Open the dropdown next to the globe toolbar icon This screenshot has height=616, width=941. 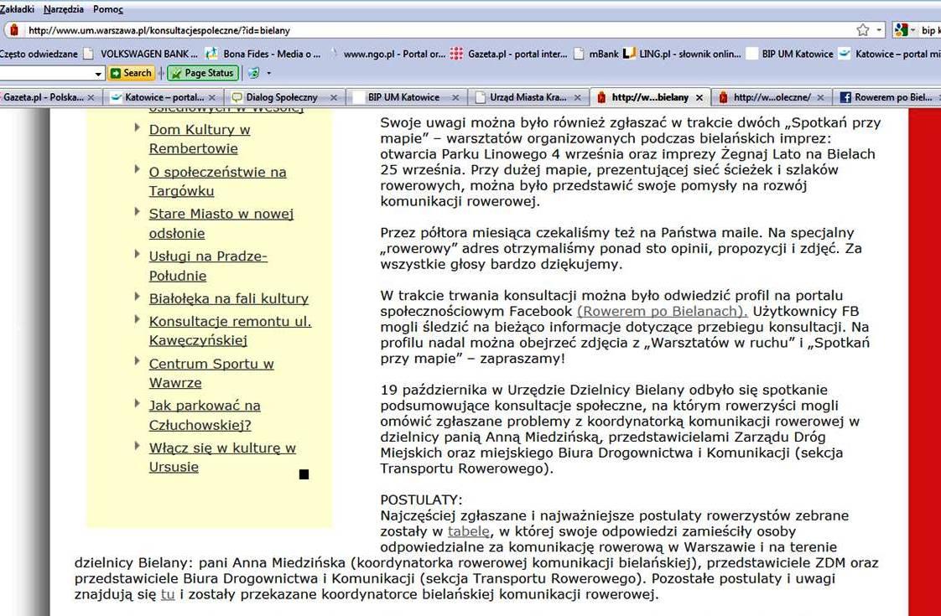tap(269, 73)
